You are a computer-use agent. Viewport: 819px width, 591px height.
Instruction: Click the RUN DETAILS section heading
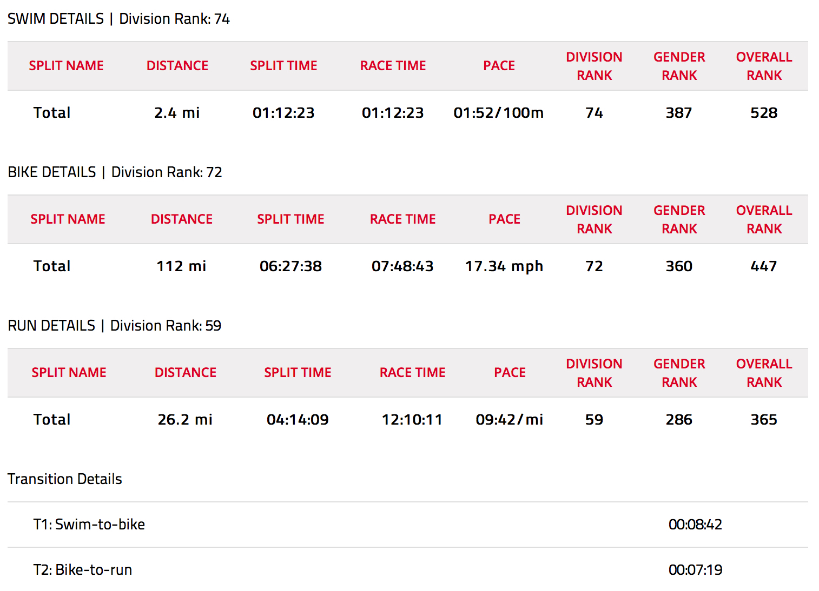[114, 326]
